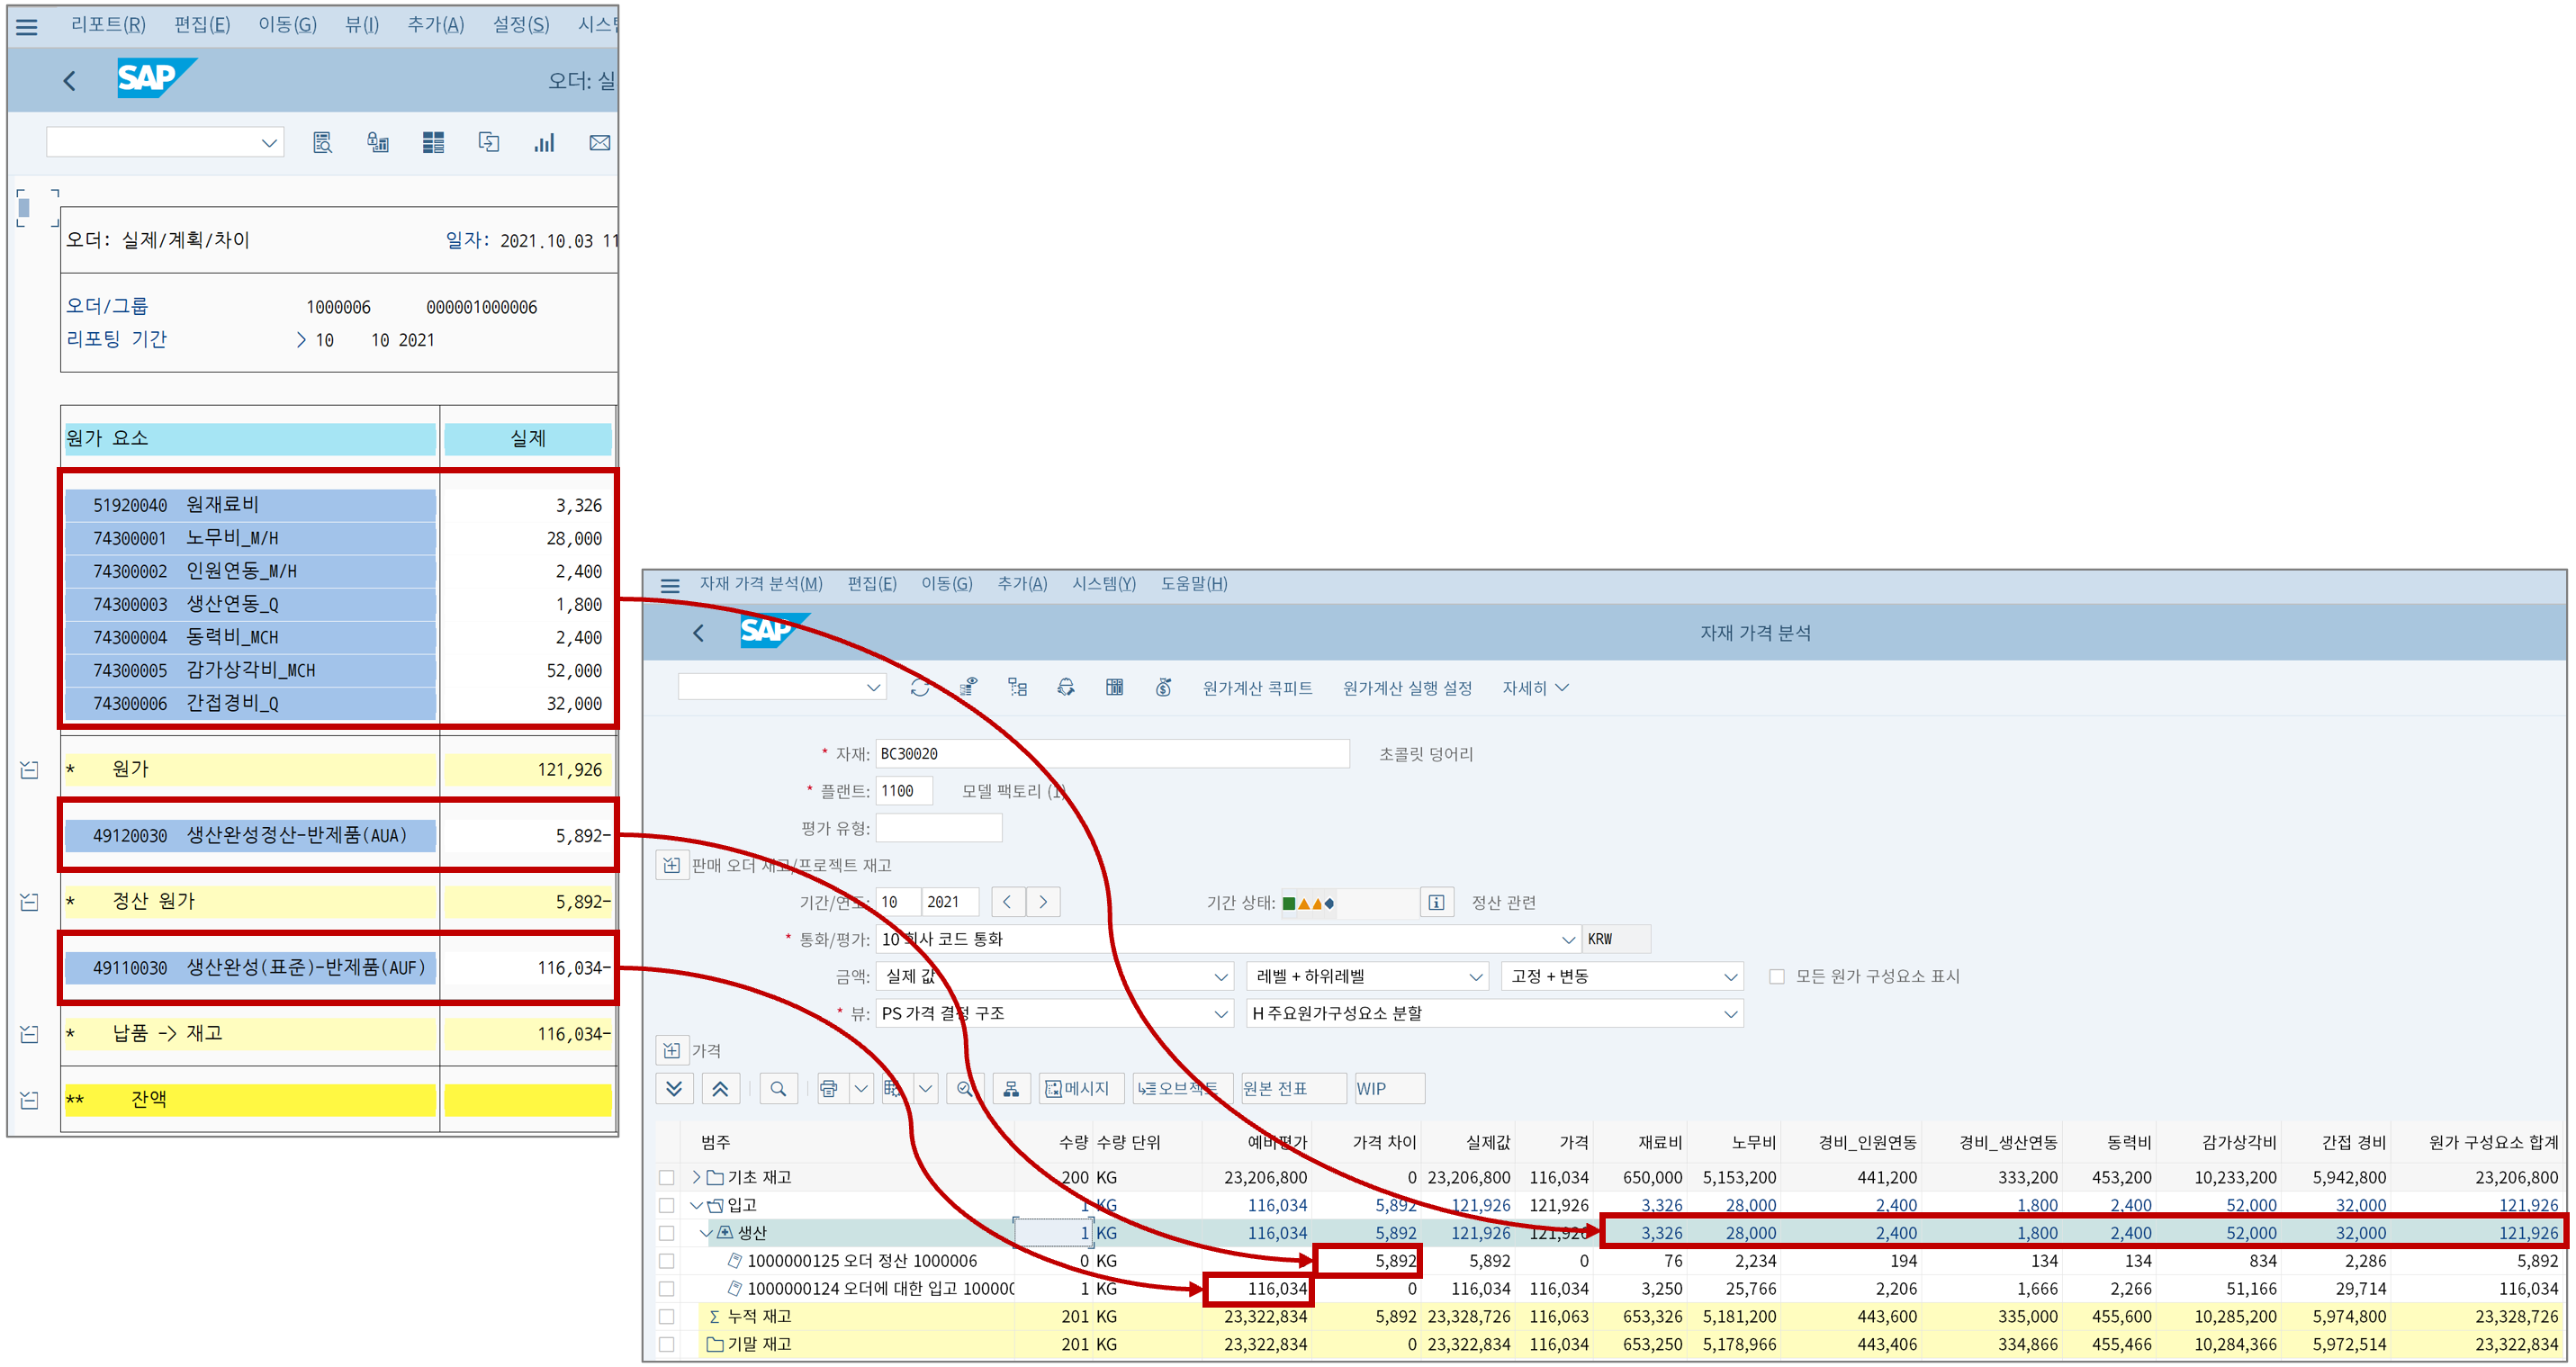The height and width of the screenshot is (1367, 2576).
Task: Click the WIP button
Action: [1389, 1088]
